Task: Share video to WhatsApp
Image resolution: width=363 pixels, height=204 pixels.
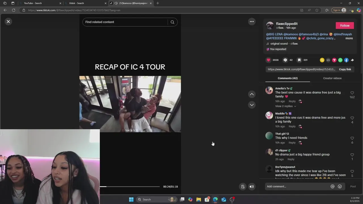Action: coord(340,60)
